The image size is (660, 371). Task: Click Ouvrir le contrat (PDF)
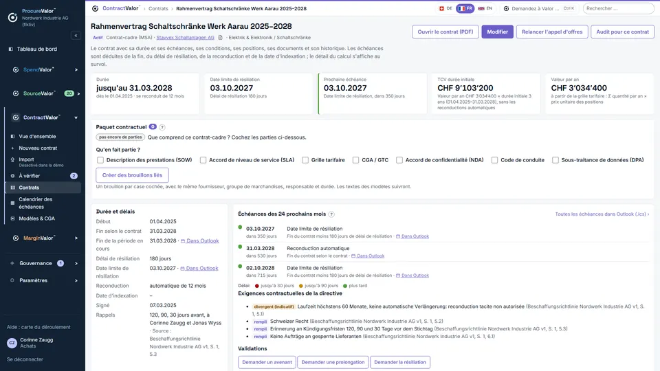point(445,32)
